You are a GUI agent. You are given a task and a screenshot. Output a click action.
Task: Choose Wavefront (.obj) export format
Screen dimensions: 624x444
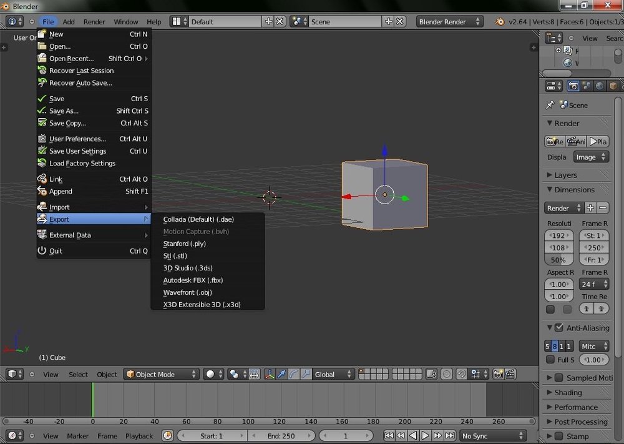click(x=187, y=292)
